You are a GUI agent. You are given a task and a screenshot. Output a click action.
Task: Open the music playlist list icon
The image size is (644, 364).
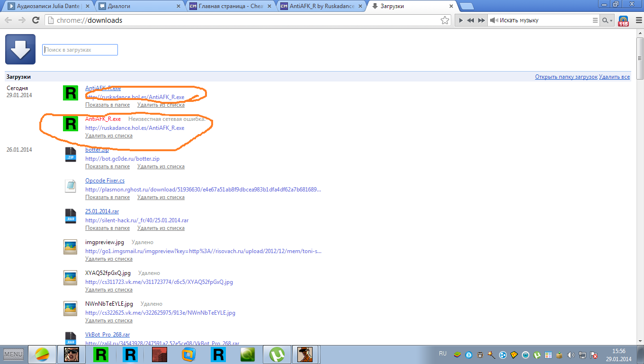tap(595, 20)
